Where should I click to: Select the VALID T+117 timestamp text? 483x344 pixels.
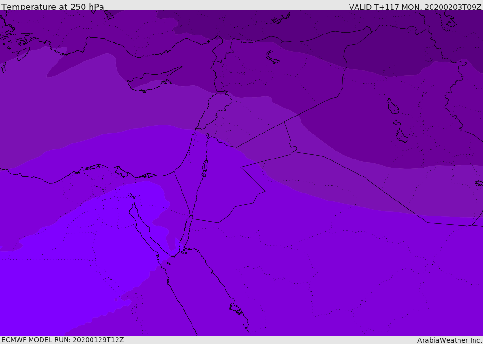[x=415, y=7]
